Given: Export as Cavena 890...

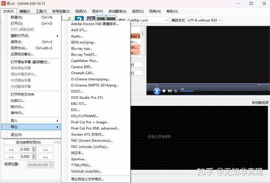Looking at the screenshot, I should pos(96,67).
